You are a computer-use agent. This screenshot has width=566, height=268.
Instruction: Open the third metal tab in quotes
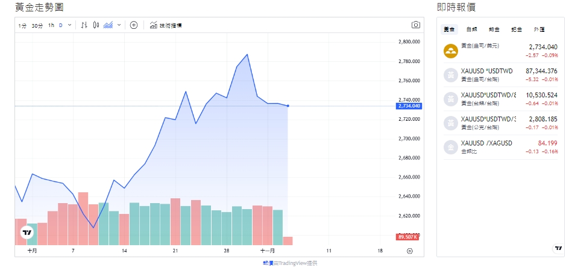pyautogui.click(x=494, y=29)
